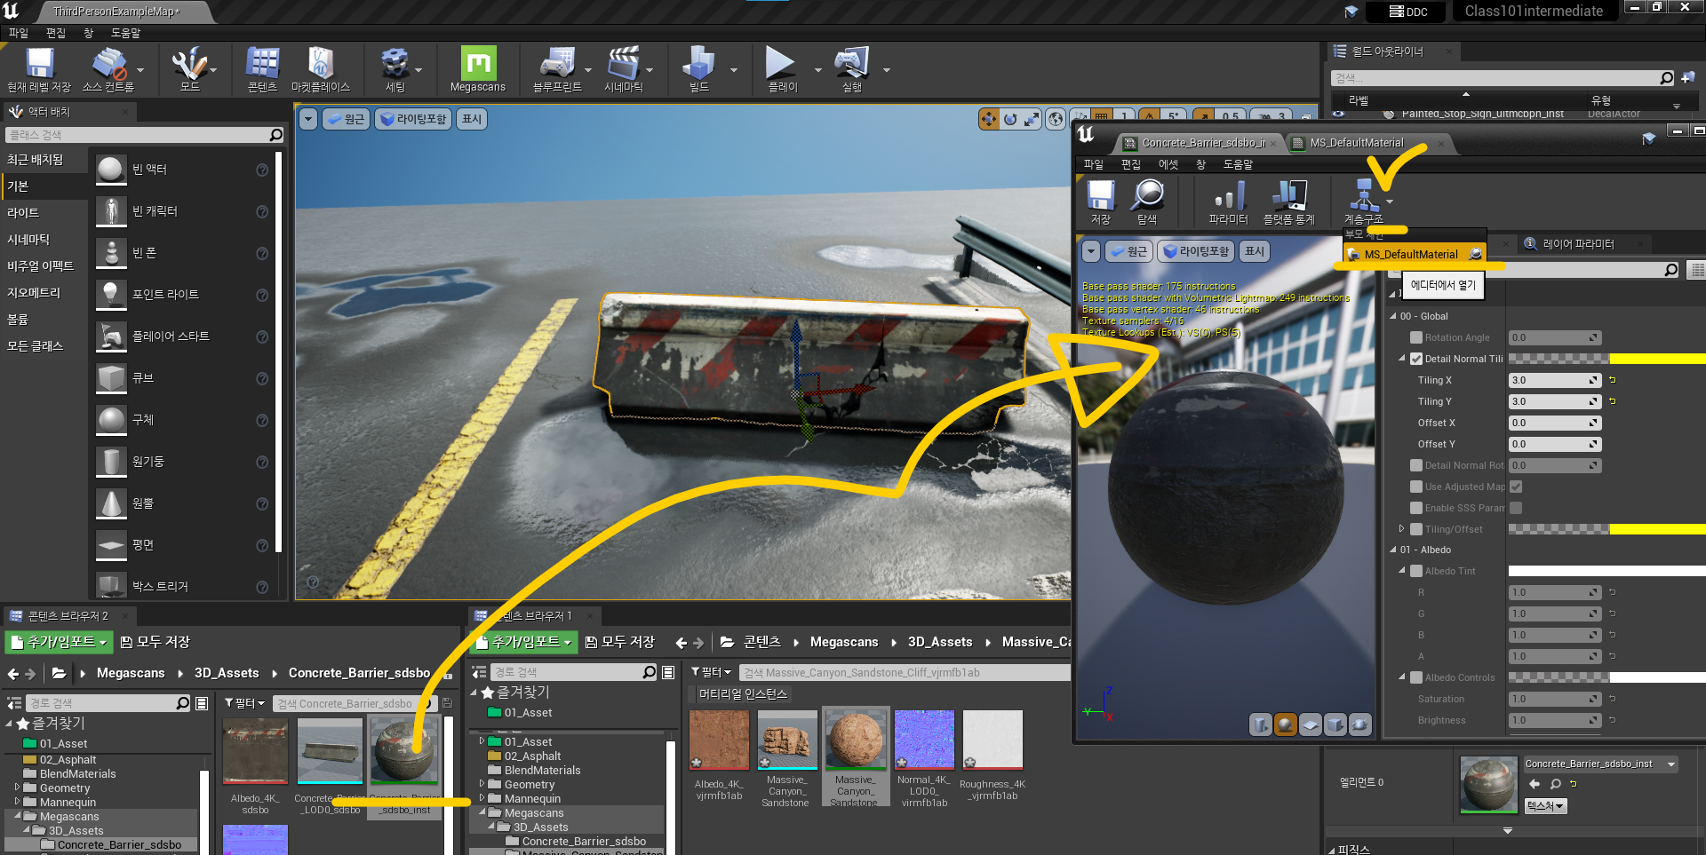Screen dimensions: 1706x855
Task: Open the File menu in main editor
Action: pos(19,33)
